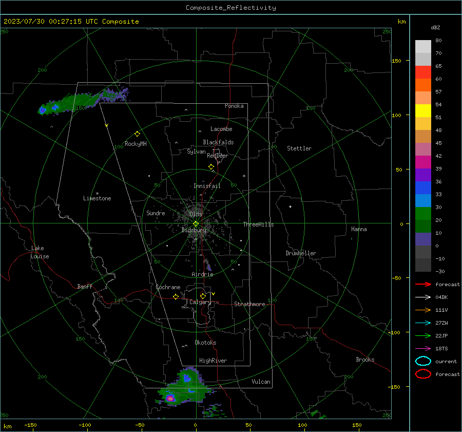
Task: Click the Sylvan label
Action: pos(196,152)
